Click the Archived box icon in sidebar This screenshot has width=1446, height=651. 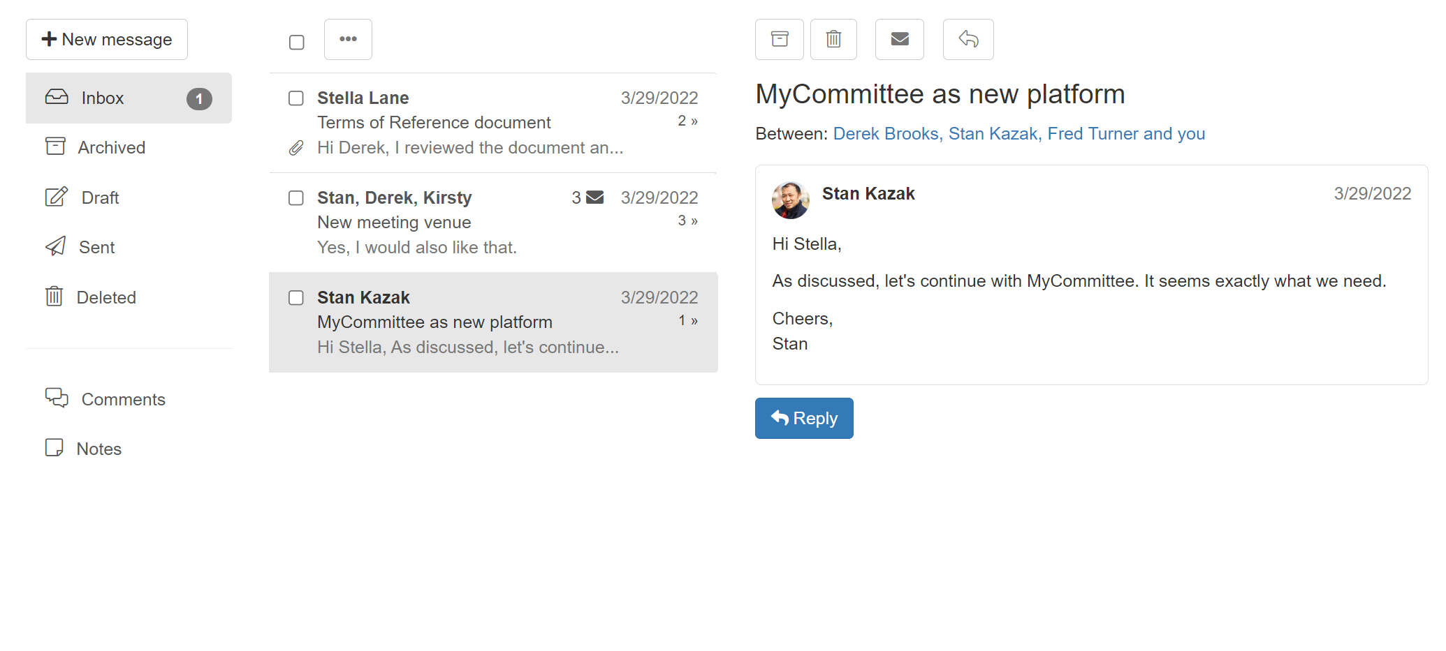(55, 146)
